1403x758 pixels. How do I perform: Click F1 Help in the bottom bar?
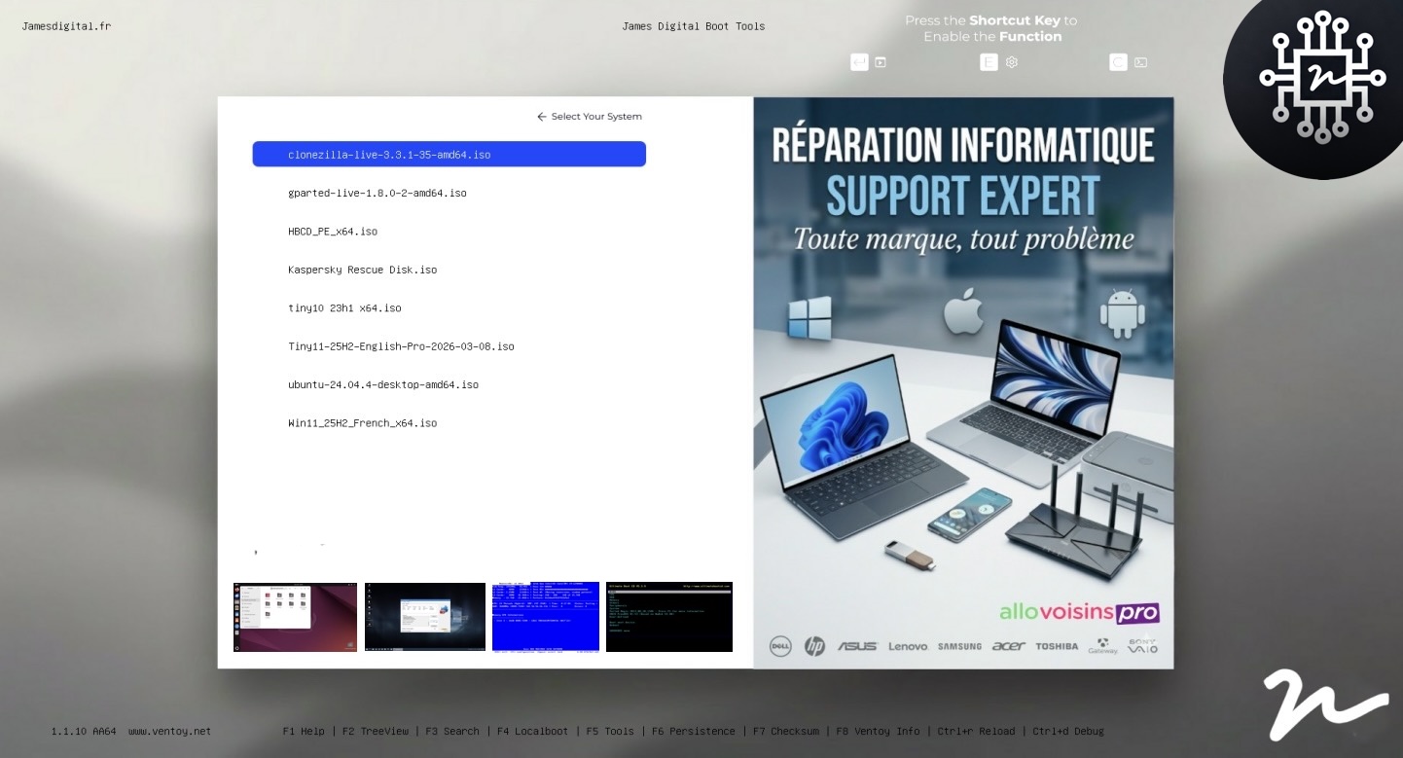(304, 731)
